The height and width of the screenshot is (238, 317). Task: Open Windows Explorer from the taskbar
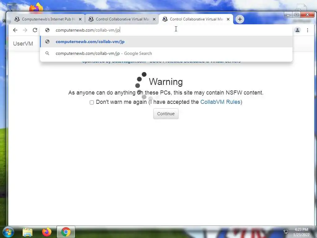click(28, 232)
